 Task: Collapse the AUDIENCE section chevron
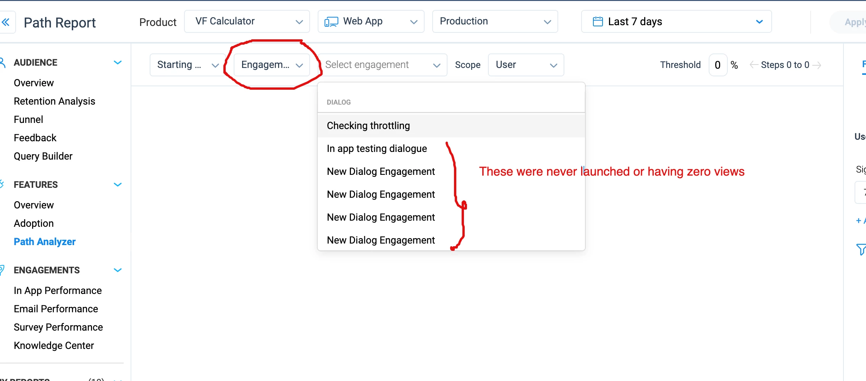118,62
